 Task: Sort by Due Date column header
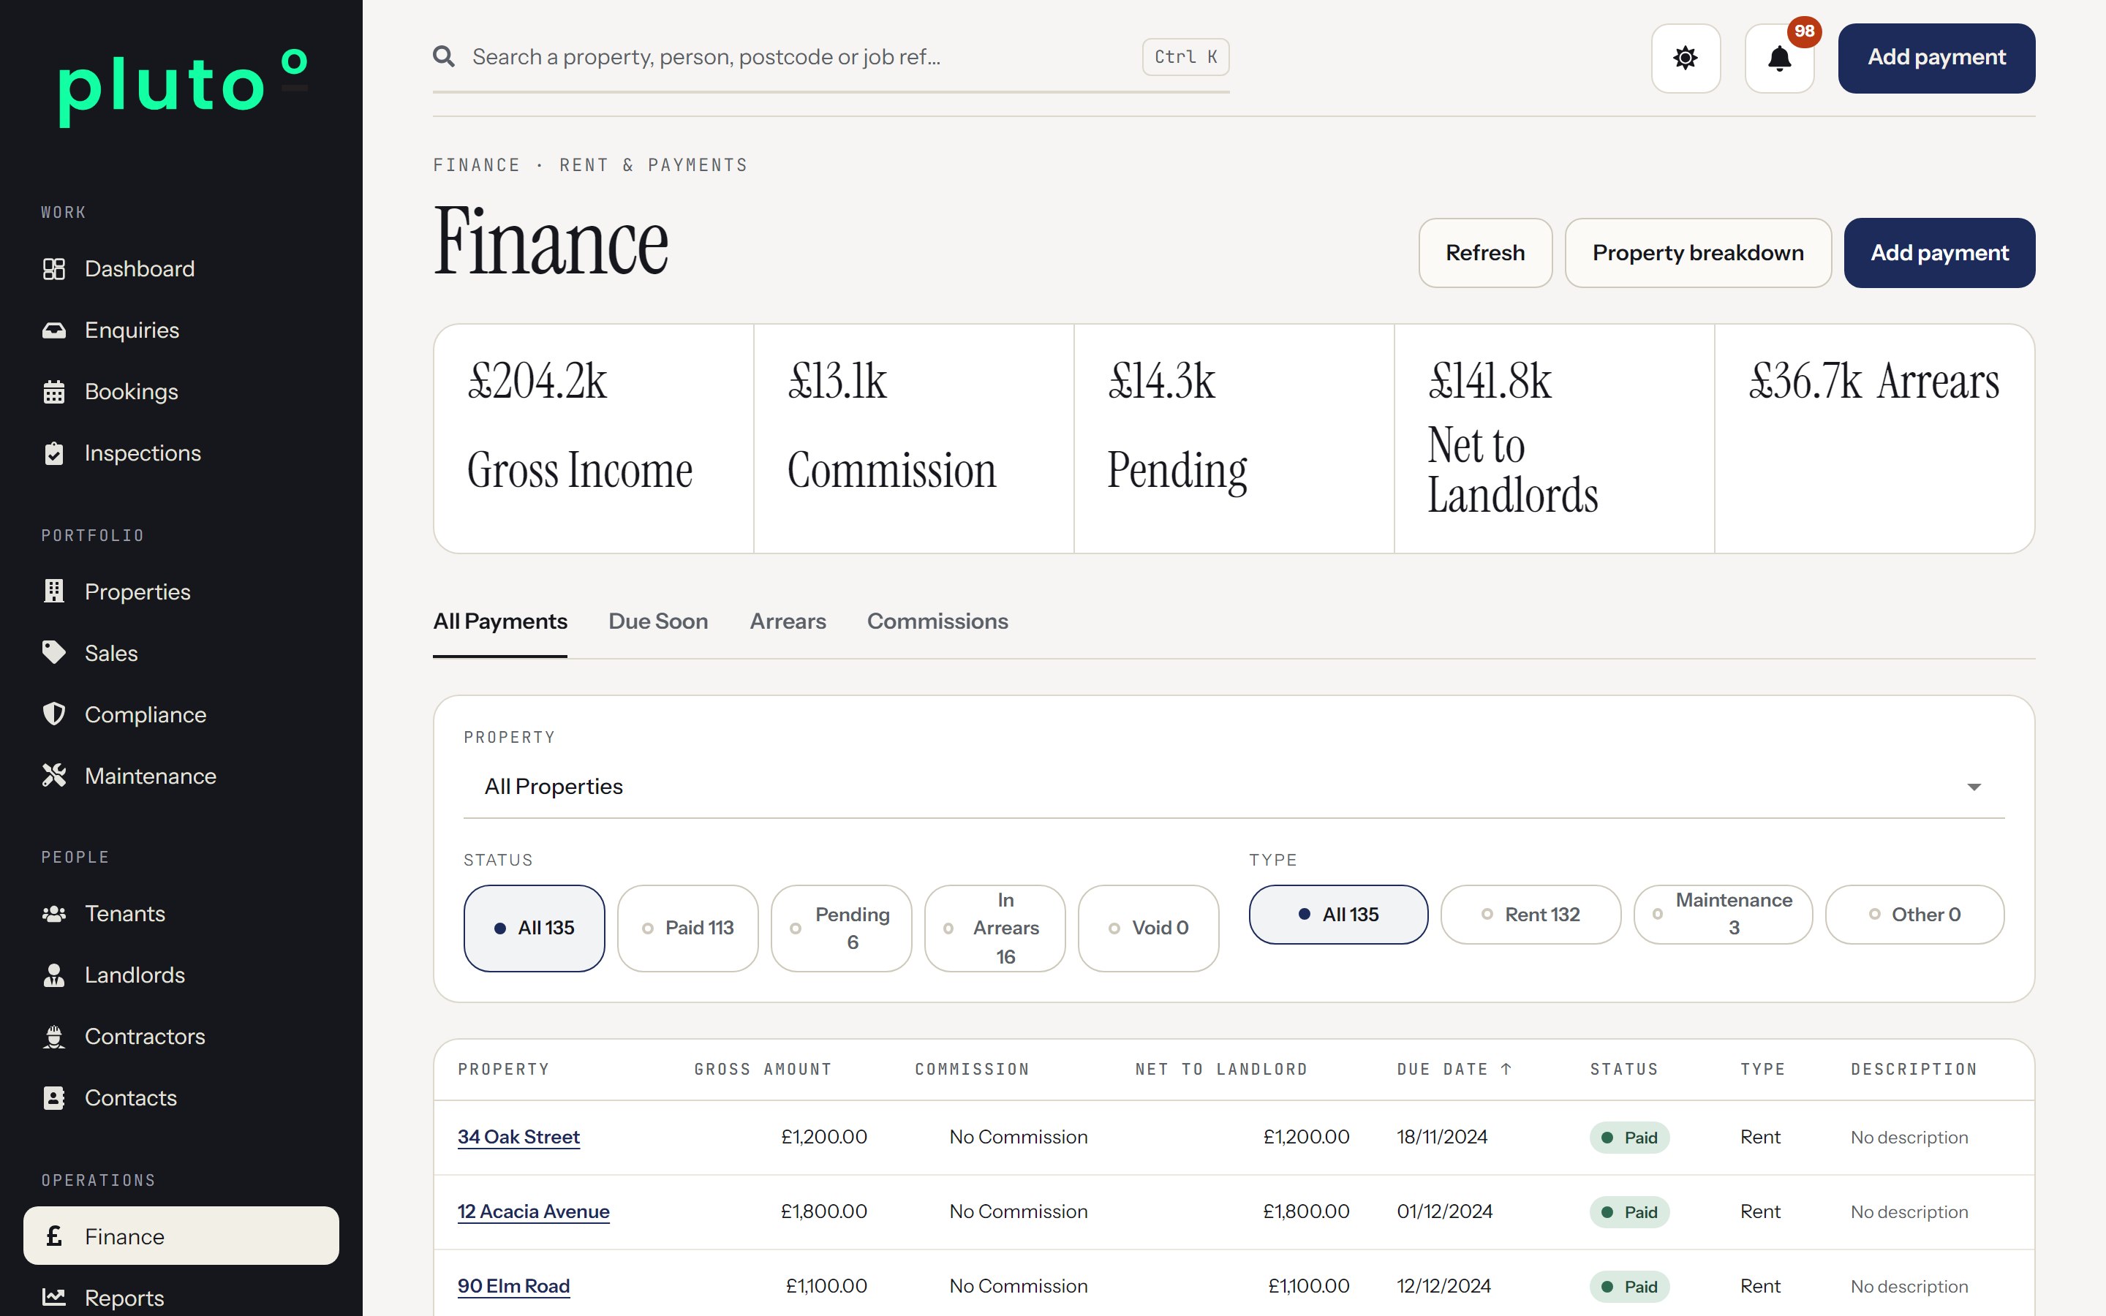tap(1454, 1069)
